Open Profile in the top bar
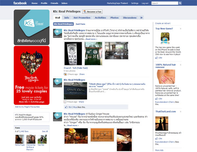Screen dimensions: 197x152 44,3
